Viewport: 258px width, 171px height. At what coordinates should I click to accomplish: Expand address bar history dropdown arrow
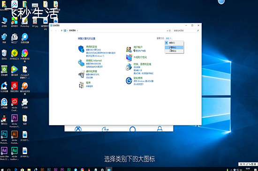[x=167, y=30]
